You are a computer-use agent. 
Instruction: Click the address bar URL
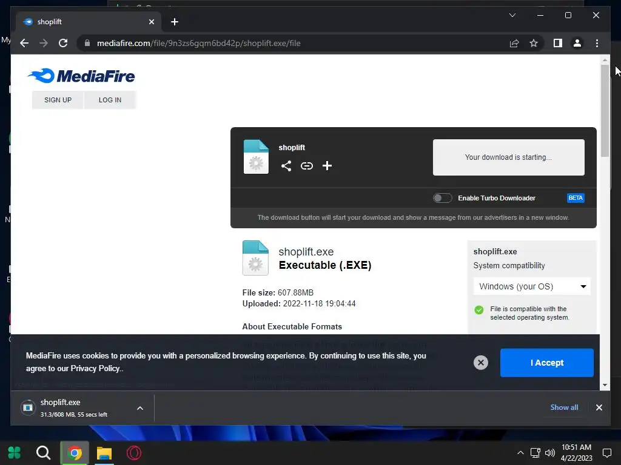[199, 43]
